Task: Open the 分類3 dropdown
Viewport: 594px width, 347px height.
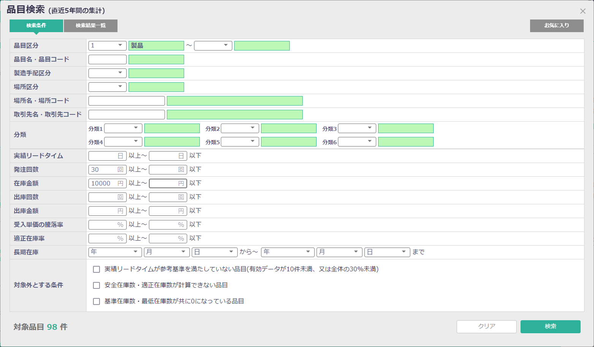Action: (356, 128)
